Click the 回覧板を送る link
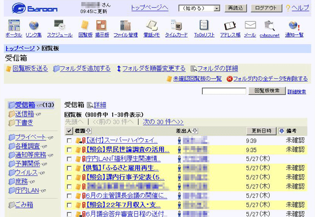Image resolution: width=315 pixels, height=217 pixels. pos(30,68)
